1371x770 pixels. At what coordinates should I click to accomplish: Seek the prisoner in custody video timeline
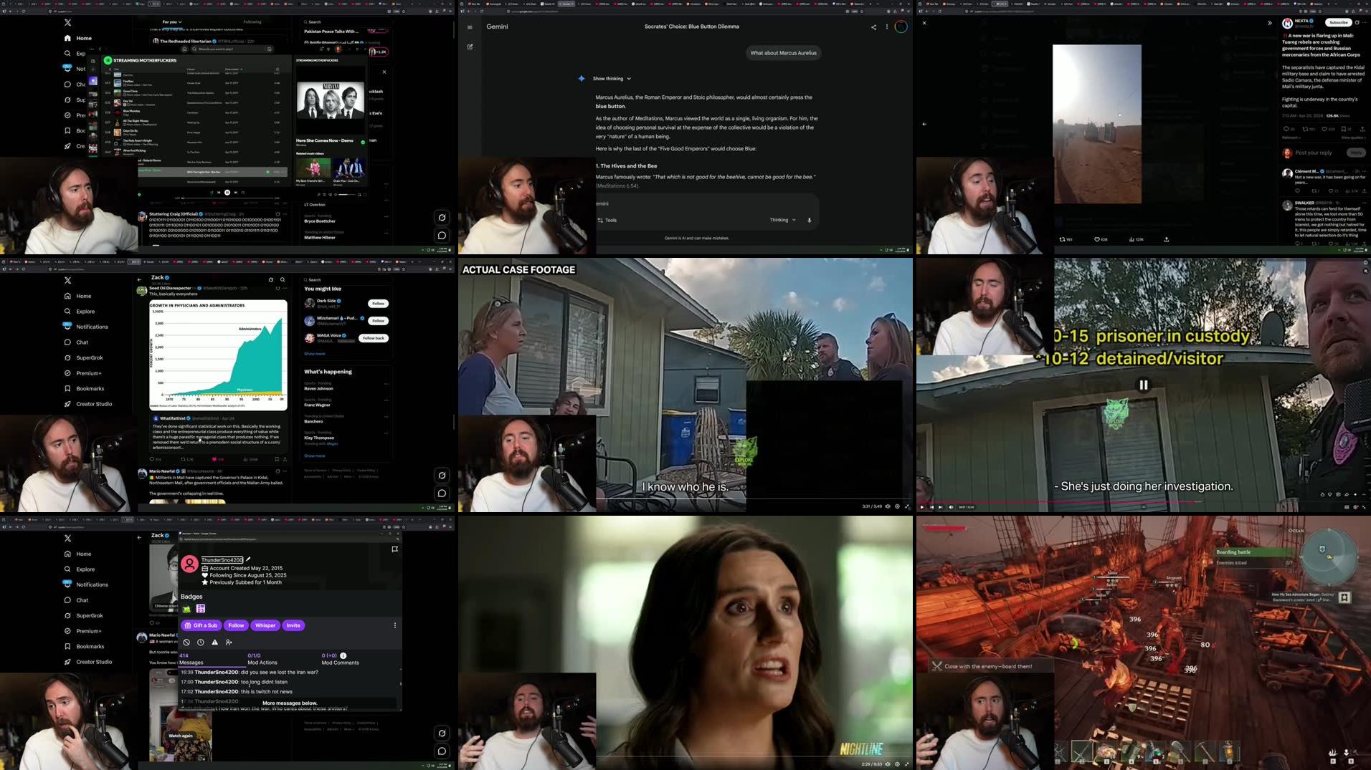(x=1143, y=501)
